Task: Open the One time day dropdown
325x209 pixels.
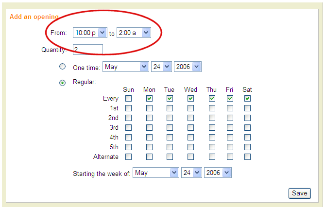Action: tap(162, 67)
